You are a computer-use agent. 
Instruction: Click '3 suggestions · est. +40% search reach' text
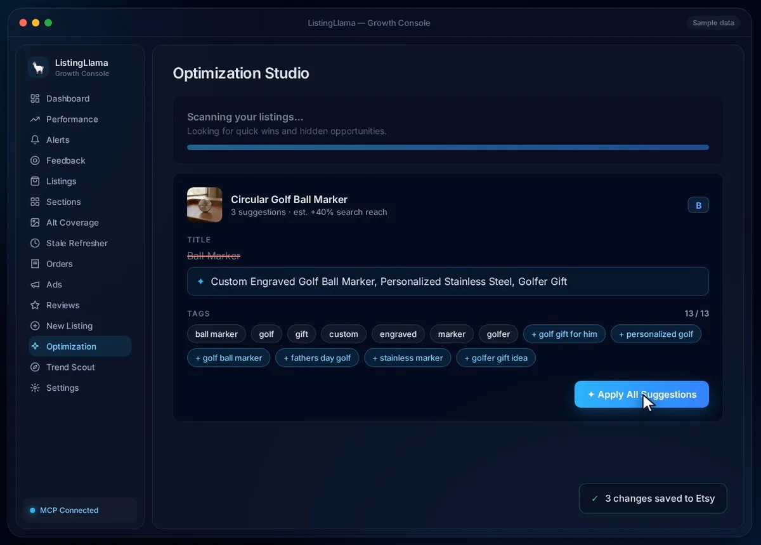tap(309, 212)
